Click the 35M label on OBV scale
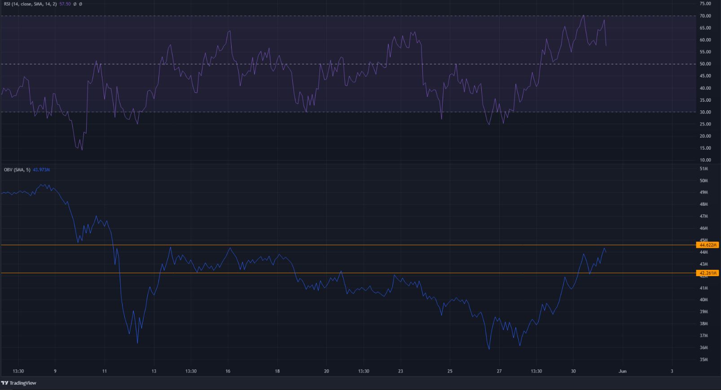Image resolution: width=721 pixels, height=390 pixels. (x=703, y=360)
